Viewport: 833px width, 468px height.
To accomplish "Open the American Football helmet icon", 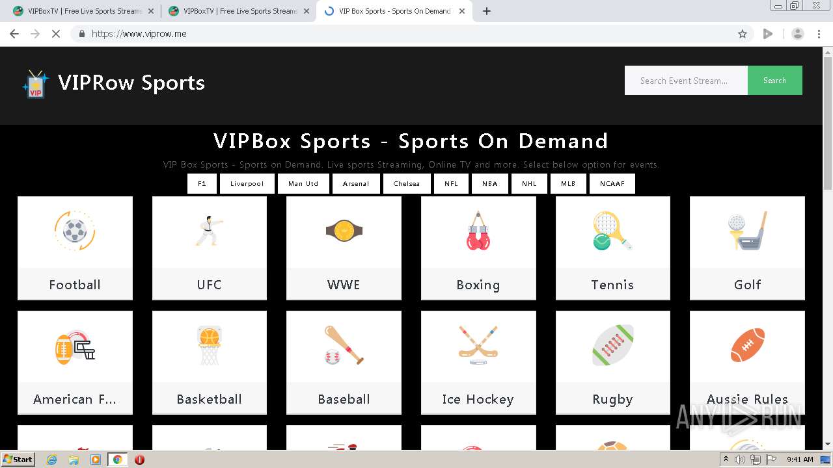I will click(x=75, y=346).
